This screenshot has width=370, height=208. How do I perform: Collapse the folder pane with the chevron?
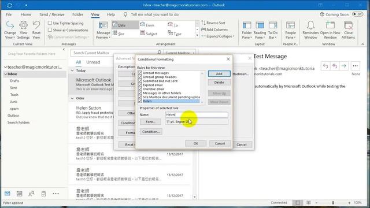tap(64, 50)
